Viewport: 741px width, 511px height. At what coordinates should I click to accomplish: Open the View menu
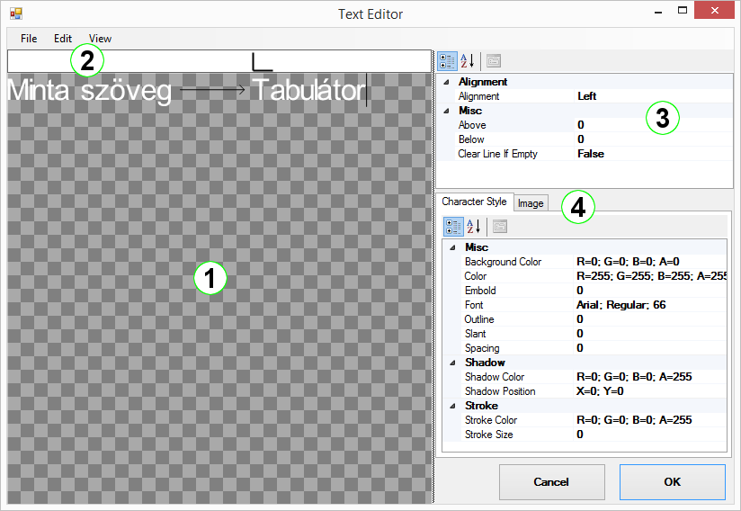click(100, 39)
